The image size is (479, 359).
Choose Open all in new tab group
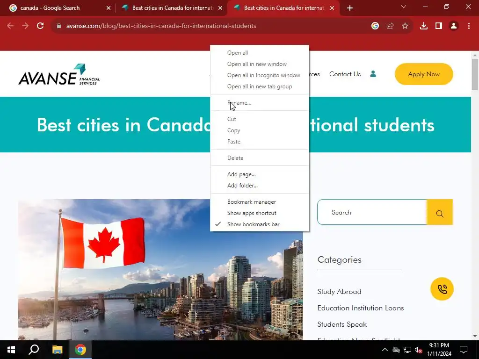pyautogui.click(x=260, y=86)
